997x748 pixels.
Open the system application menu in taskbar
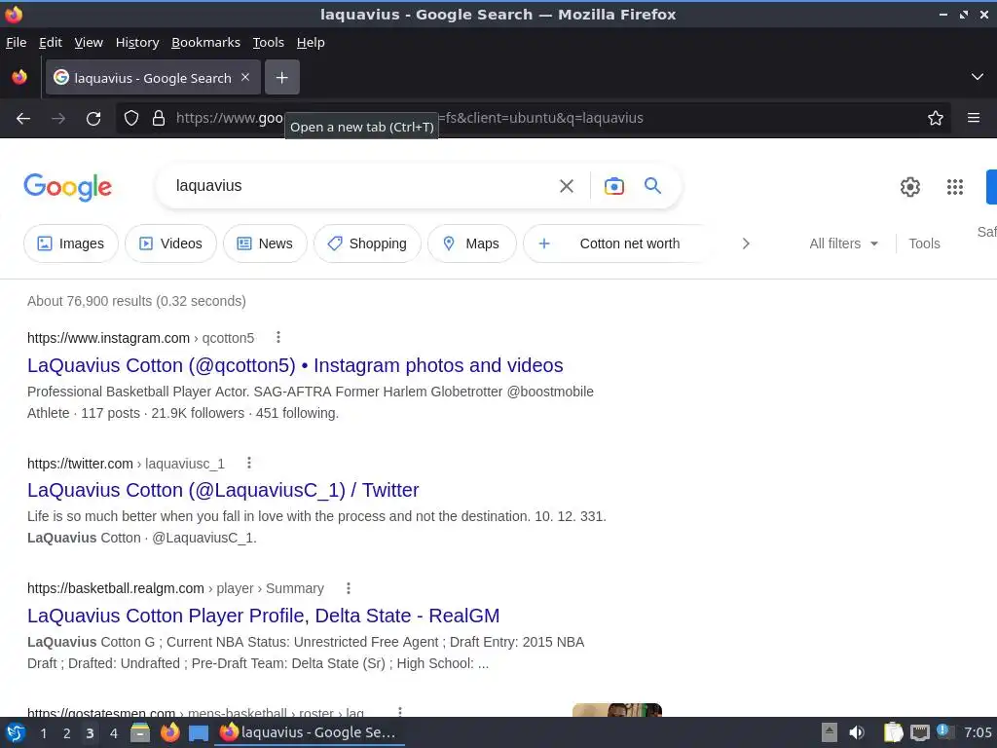click(x=16, y=732)
